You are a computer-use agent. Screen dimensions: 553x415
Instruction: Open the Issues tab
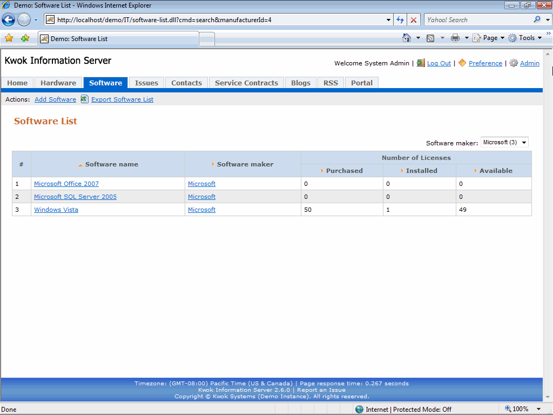click(146, 83)
